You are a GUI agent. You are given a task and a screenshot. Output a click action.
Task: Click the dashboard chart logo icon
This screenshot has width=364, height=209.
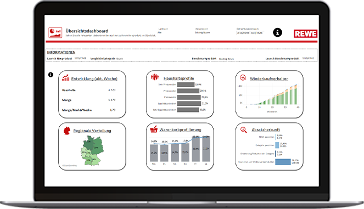(x=55, y=32)
